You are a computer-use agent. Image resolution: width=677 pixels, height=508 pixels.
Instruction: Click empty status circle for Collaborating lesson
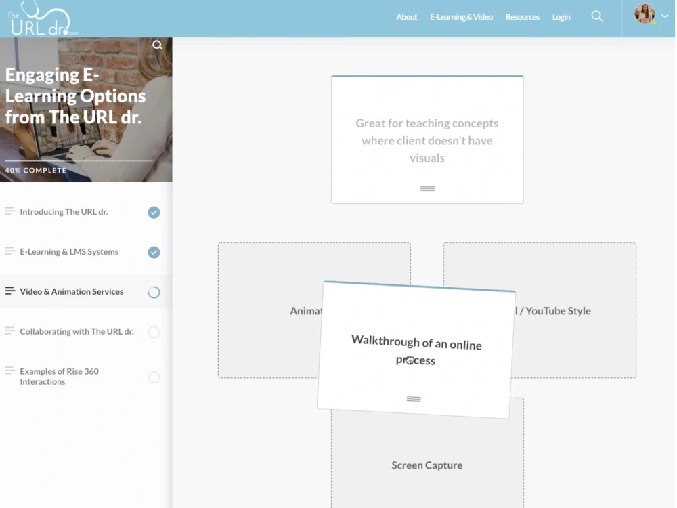[x=154, y=332]
